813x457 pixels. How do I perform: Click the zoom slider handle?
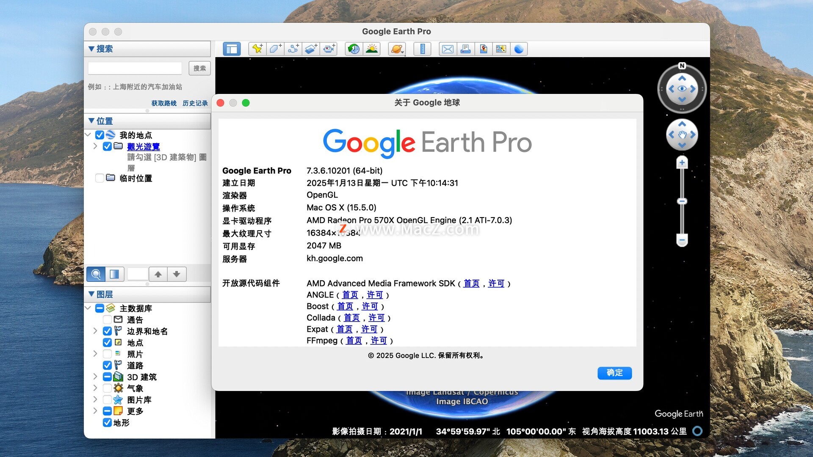682,201
